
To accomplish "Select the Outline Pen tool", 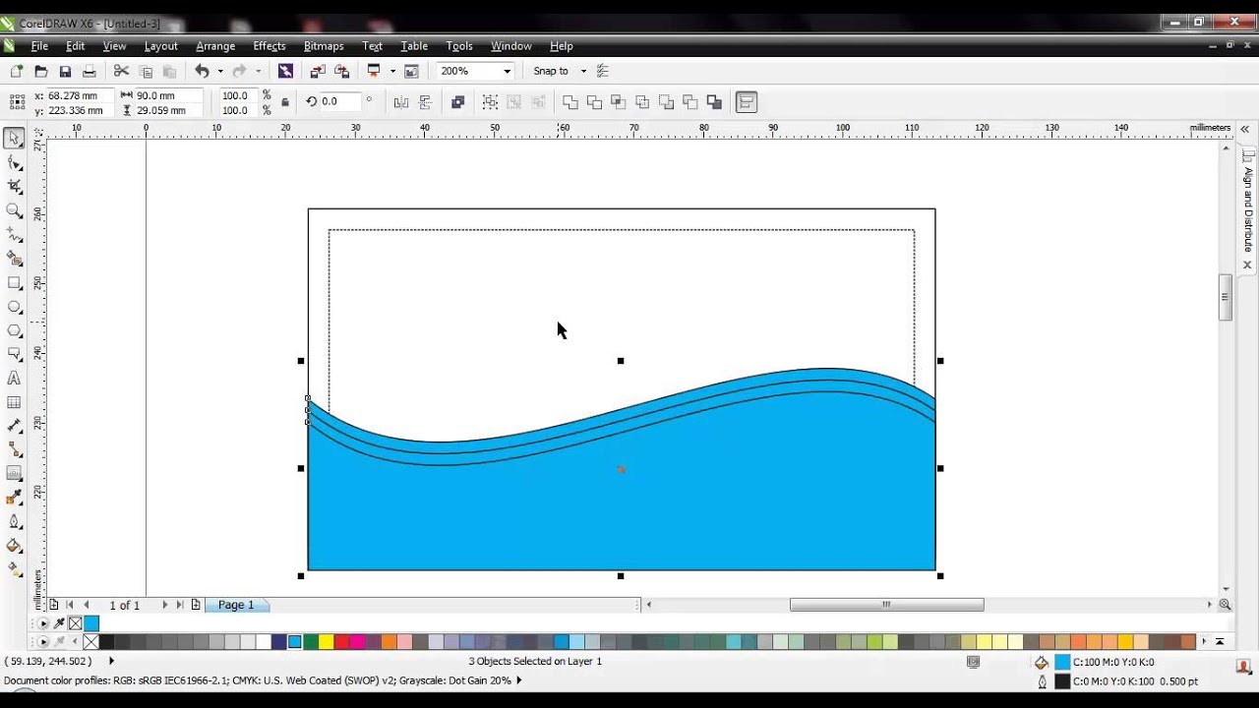I will point(14,522).
